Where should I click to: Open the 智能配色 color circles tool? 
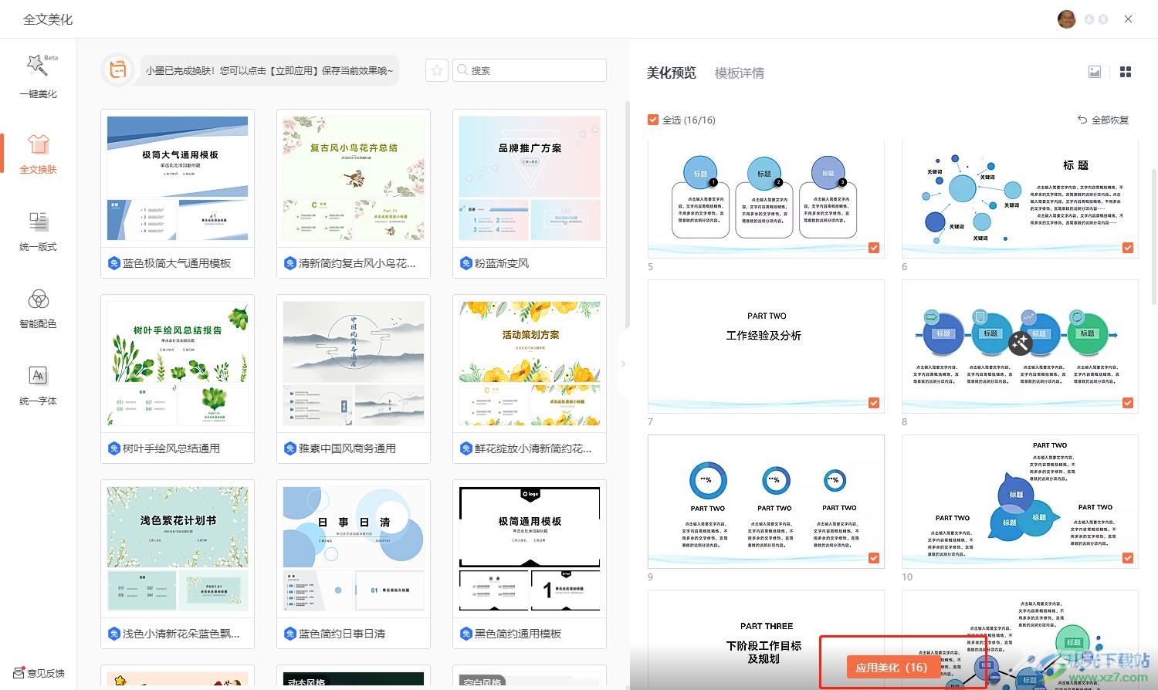point(38,299)
